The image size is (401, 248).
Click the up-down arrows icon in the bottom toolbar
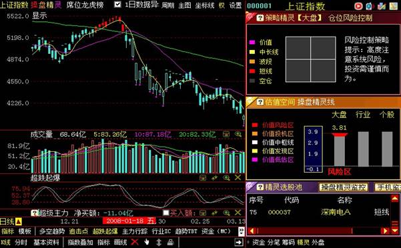[159, 242]
